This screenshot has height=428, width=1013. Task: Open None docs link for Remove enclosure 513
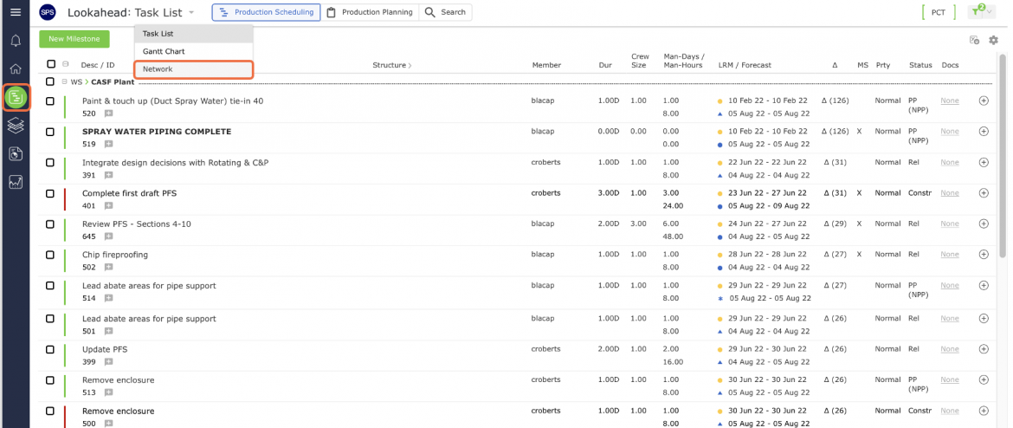click(949, 380)
